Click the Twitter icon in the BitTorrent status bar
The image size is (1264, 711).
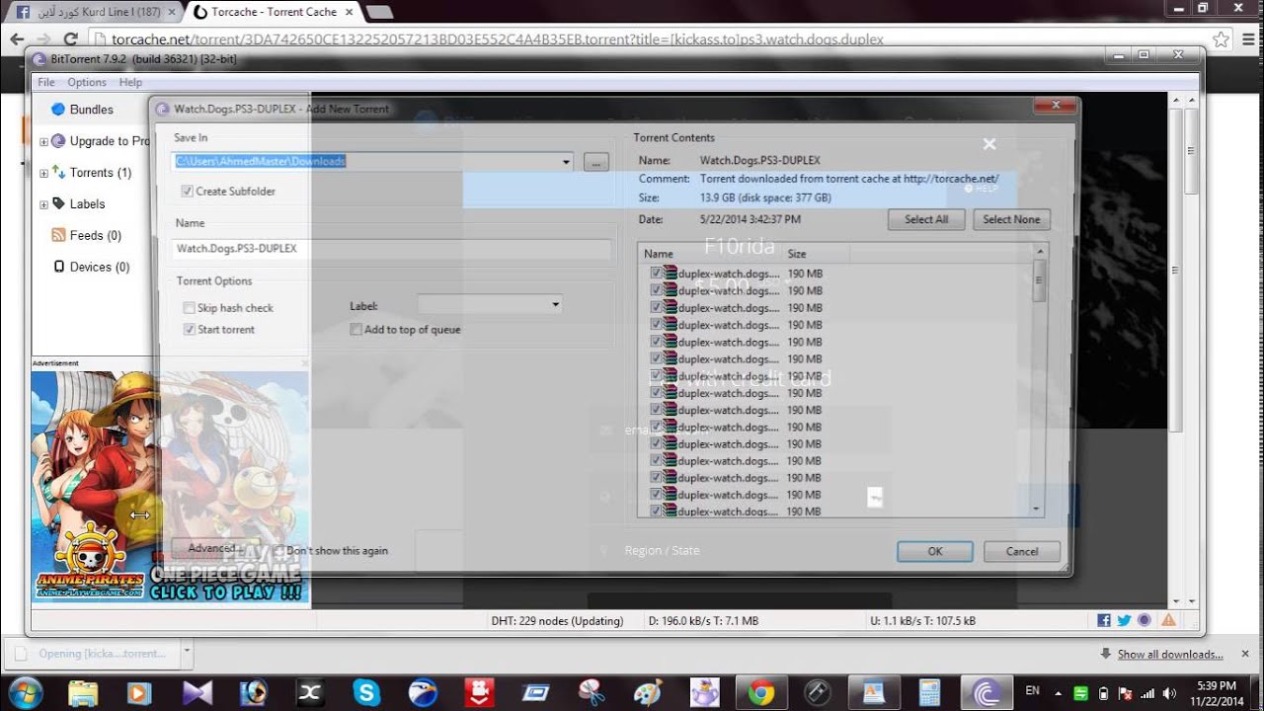(1124, 620)
